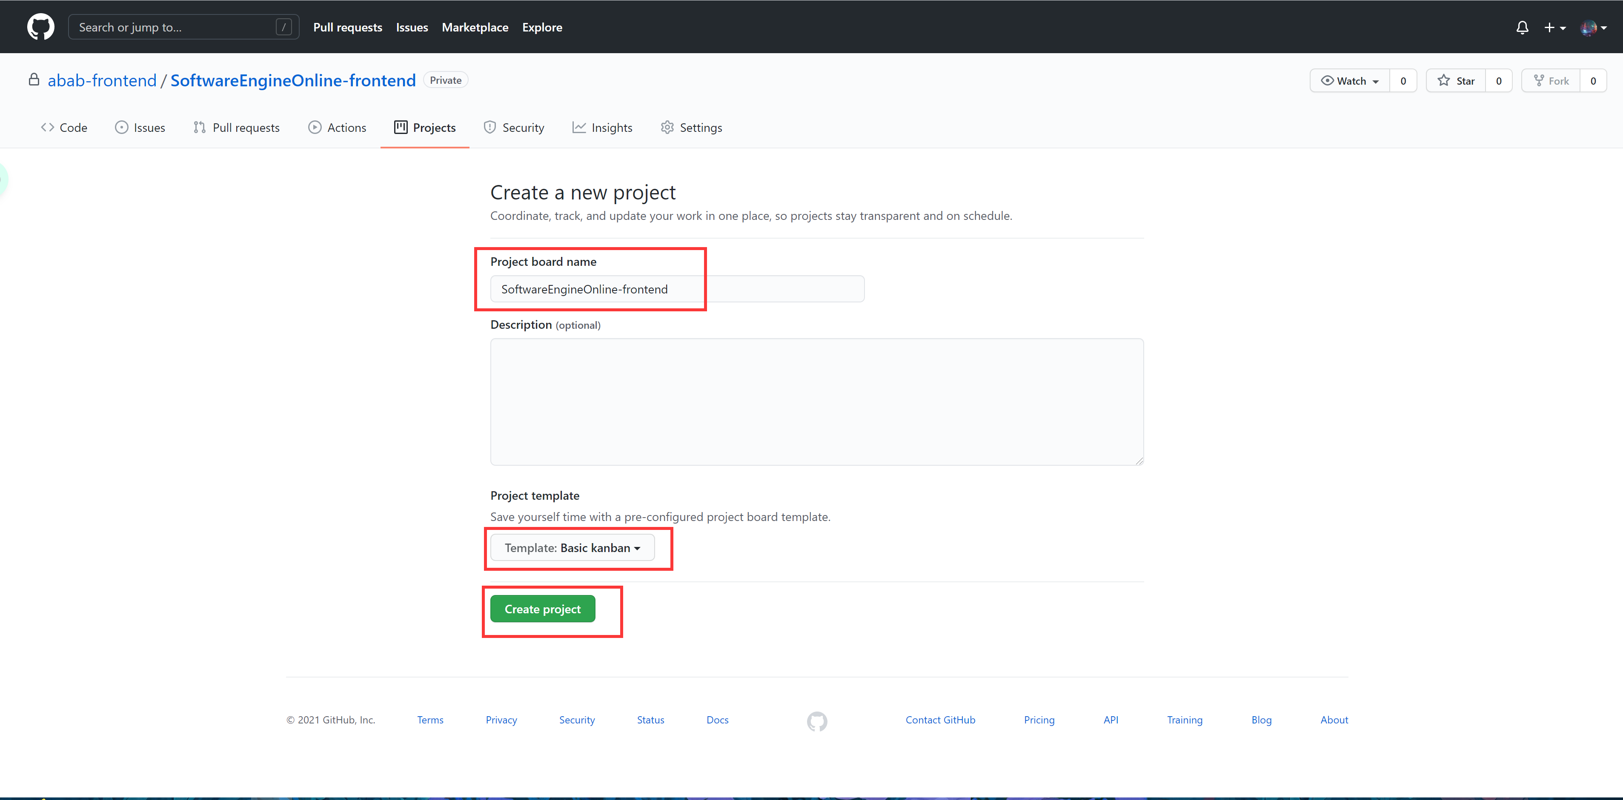Click into the Description text area

[816, 401]
